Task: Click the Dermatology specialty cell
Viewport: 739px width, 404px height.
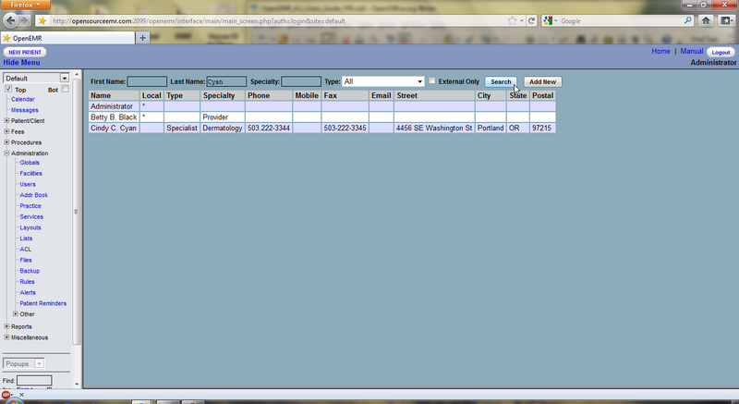Action: pos(223,128)
